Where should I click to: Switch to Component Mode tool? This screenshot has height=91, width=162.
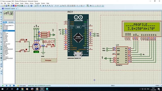coord(1,15)
